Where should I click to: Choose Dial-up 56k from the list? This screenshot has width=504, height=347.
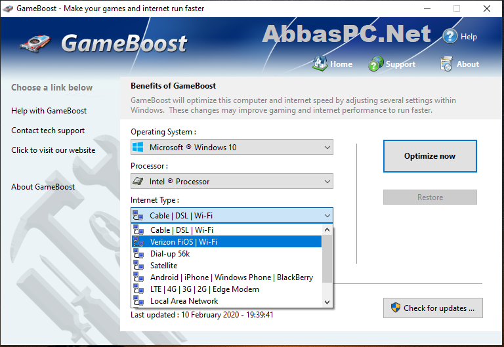(227, 253)
